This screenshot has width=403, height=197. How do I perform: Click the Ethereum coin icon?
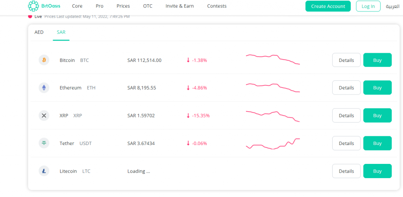[44, 88]
